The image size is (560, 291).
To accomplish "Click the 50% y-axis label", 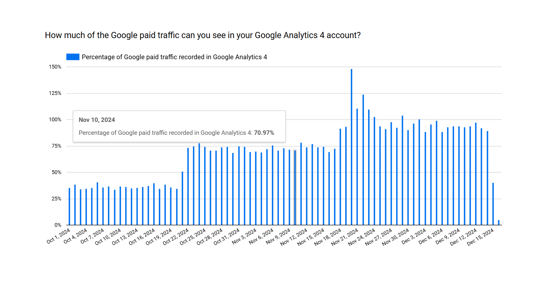I will coord(57,172).
